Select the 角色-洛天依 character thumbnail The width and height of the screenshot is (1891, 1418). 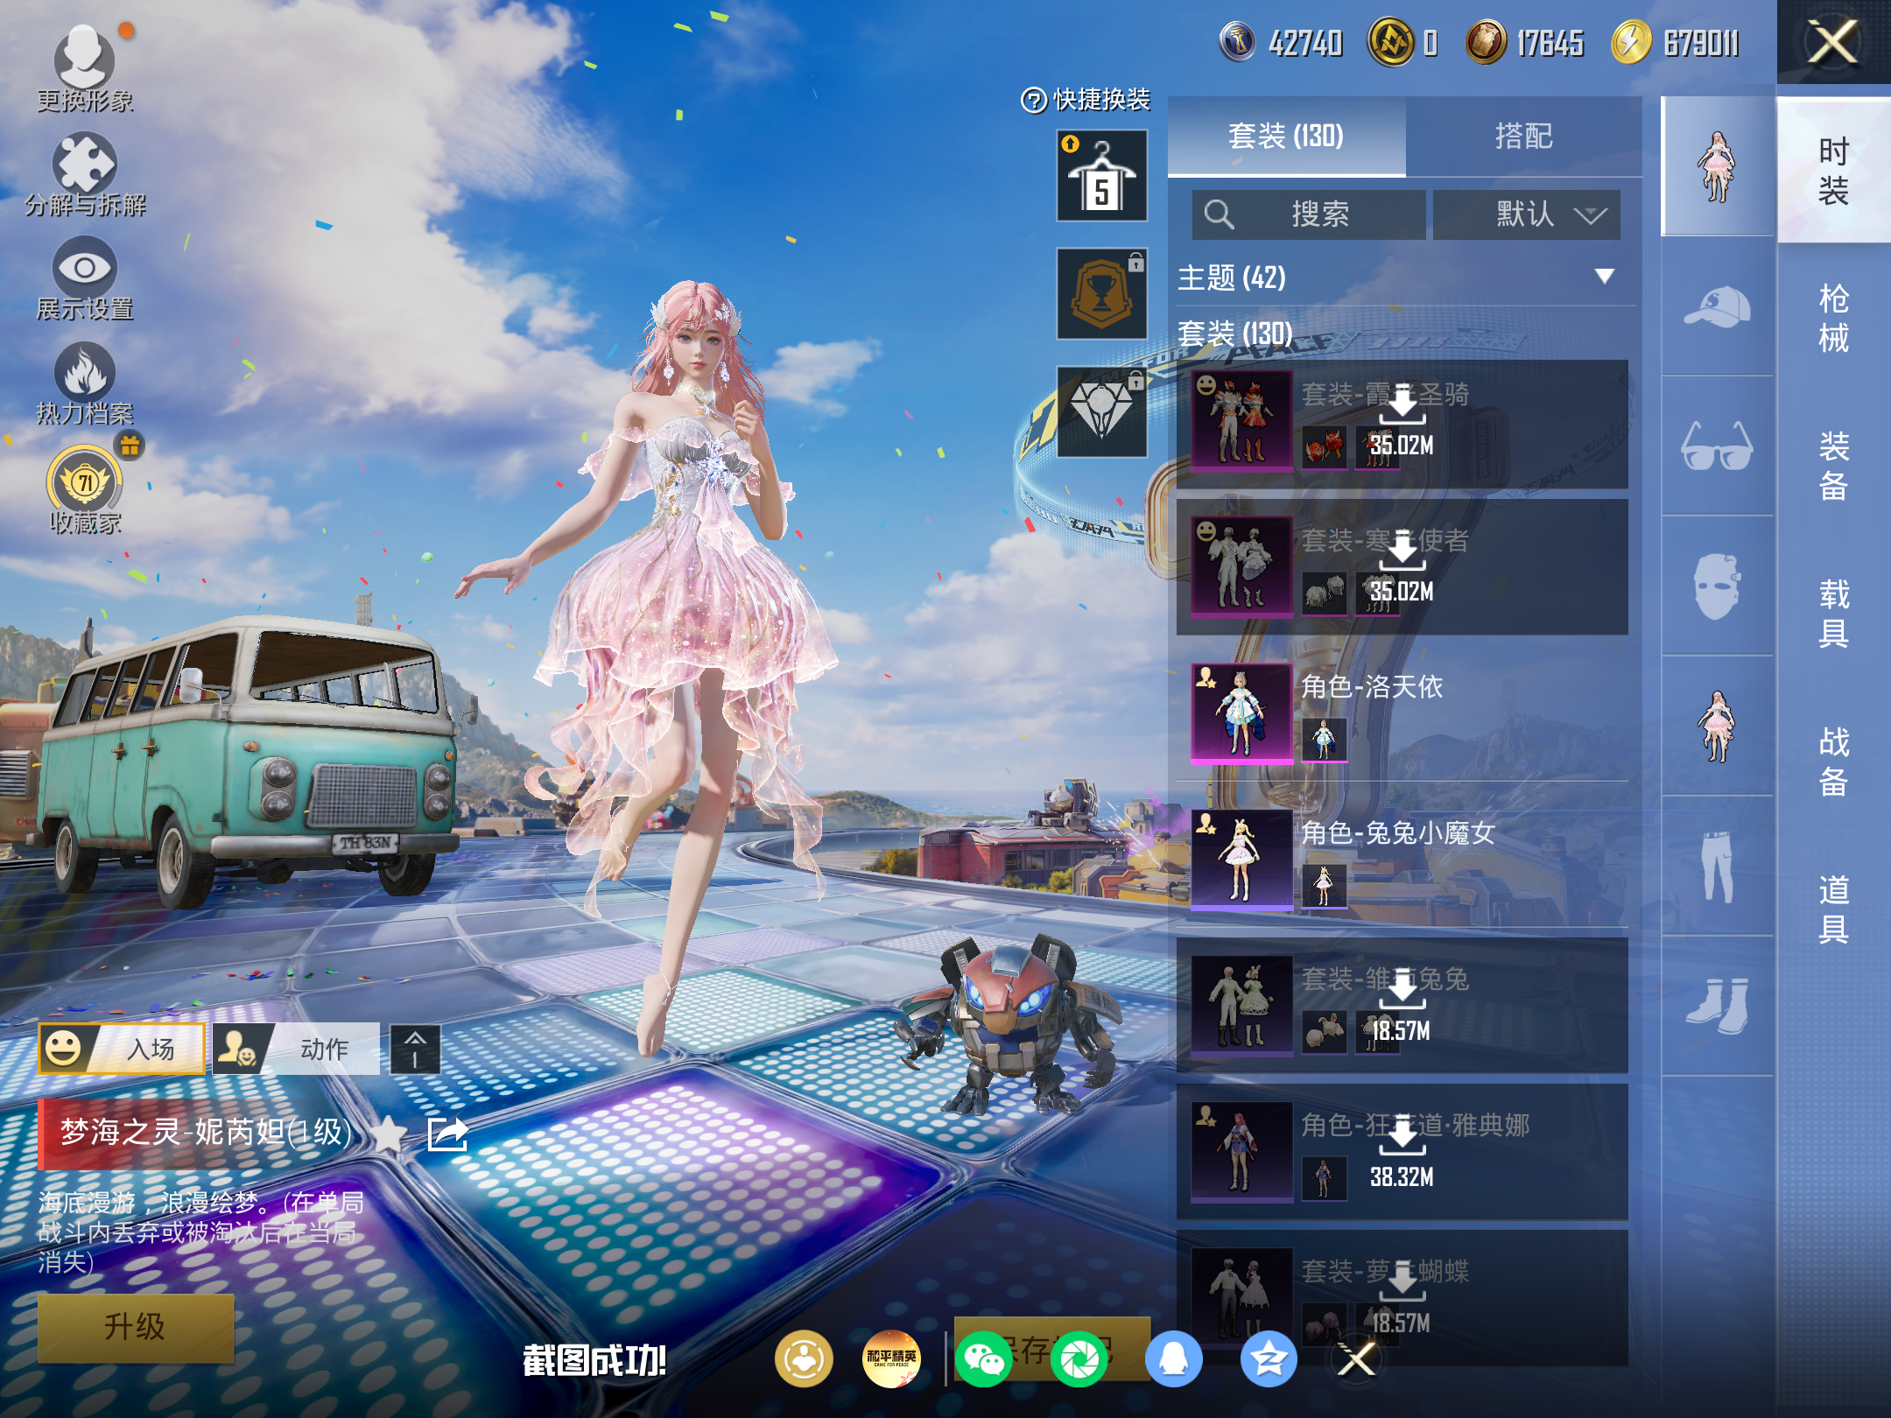point(1242,714)
